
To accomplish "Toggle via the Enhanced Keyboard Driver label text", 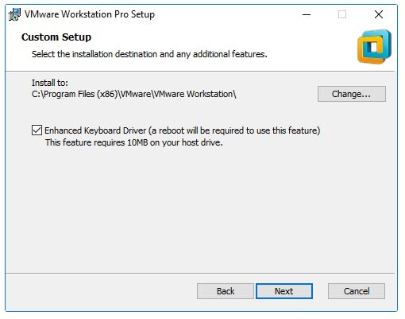I will [x=183, y=130].
